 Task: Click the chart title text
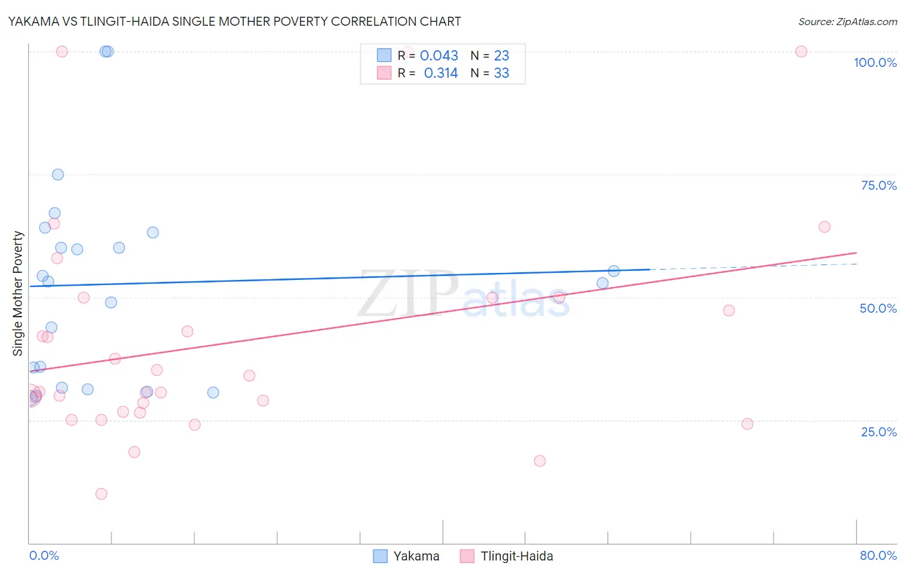pos(234,21)
